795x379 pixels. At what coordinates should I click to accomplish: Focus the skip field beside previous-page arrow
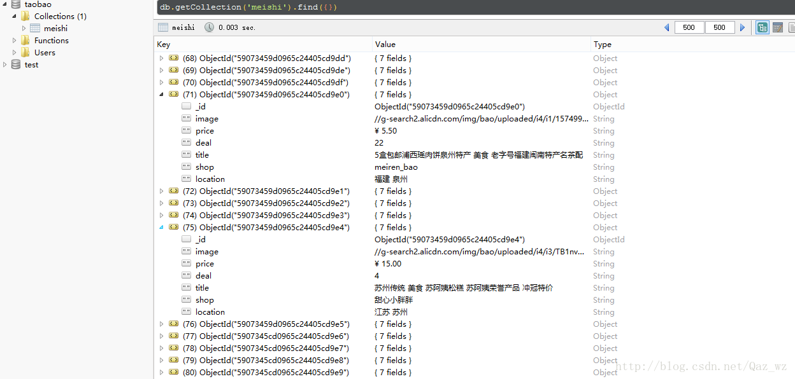689,27
